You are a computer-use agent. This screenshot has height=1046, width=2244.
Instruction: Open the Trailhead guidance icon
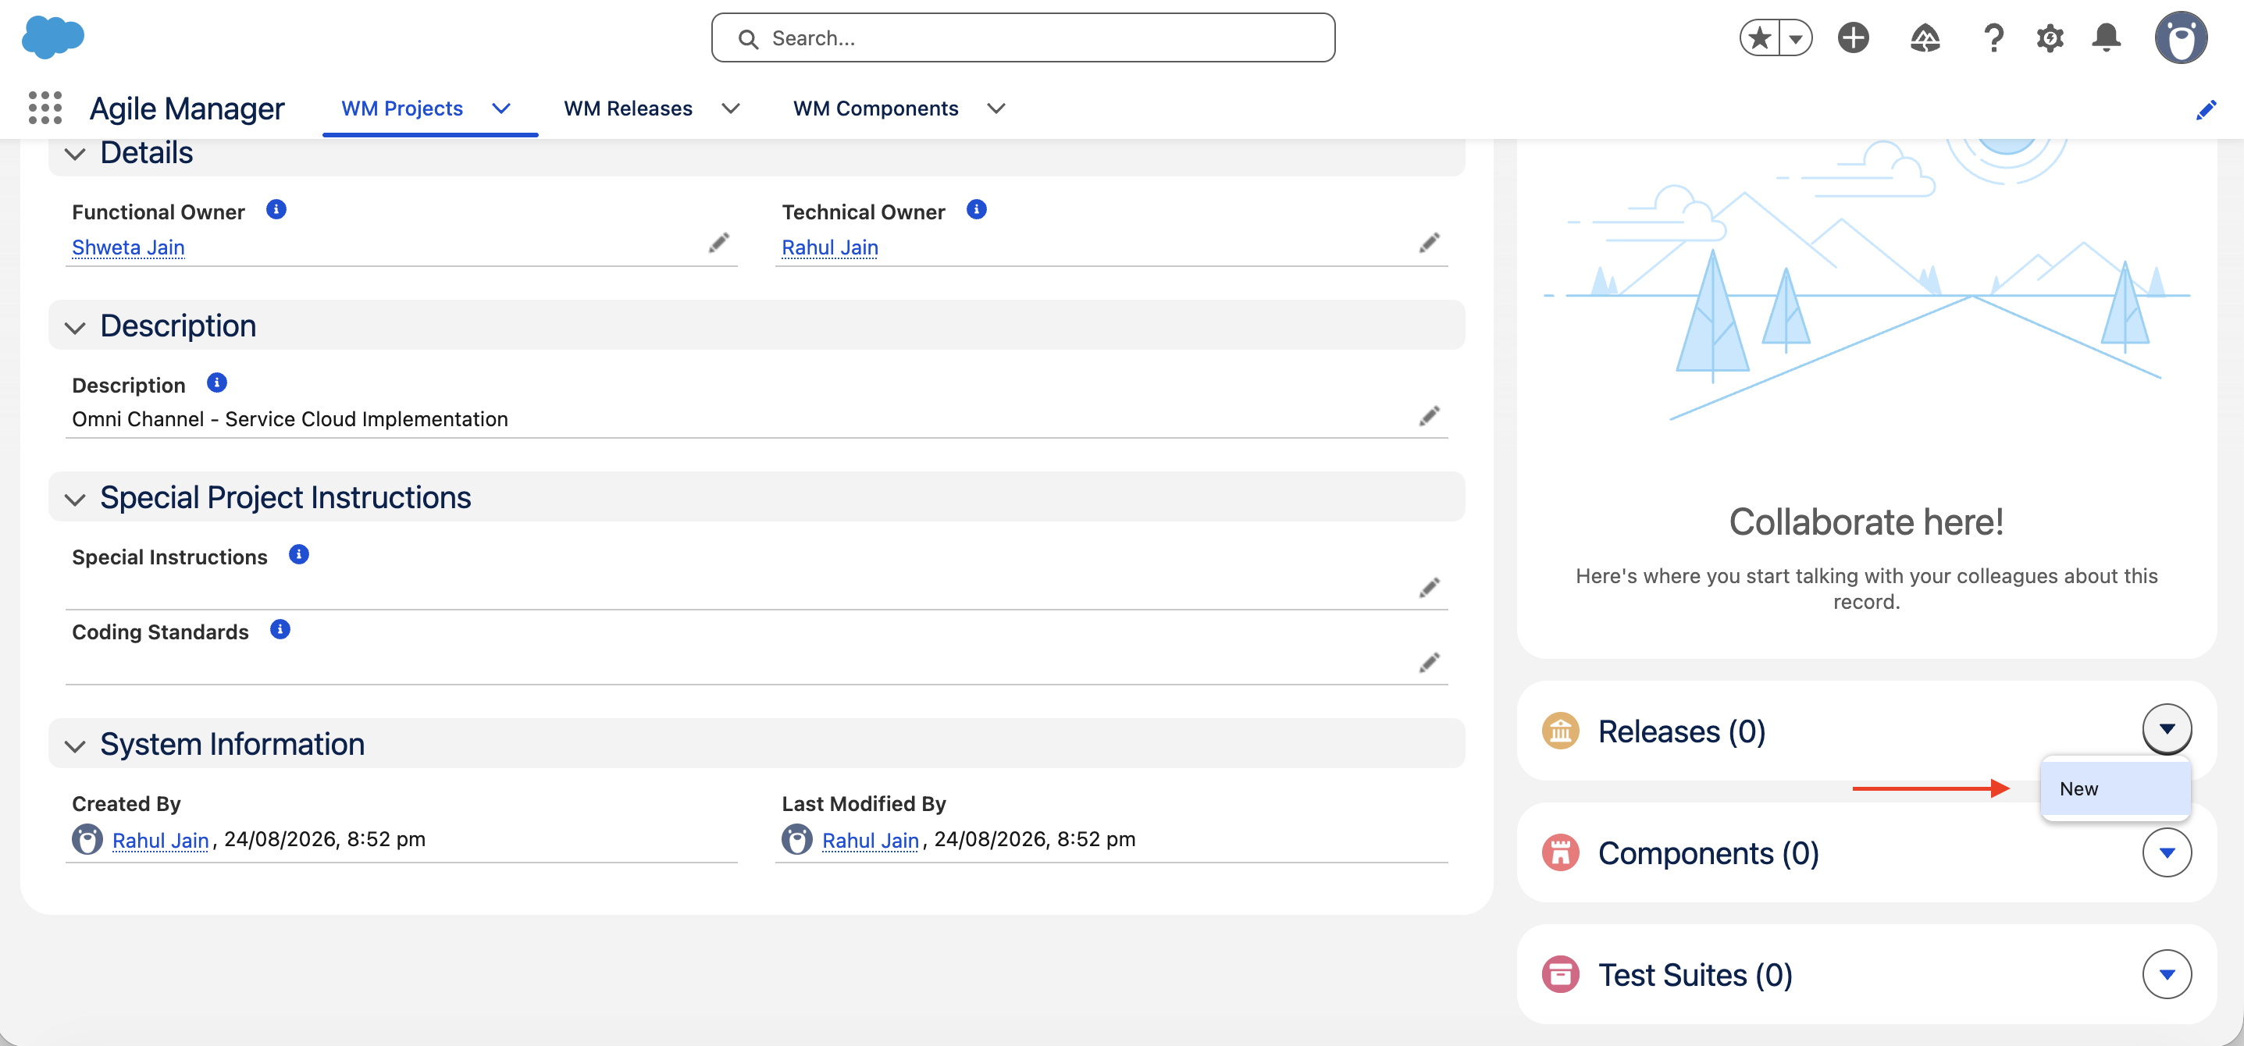(1925, 37)
